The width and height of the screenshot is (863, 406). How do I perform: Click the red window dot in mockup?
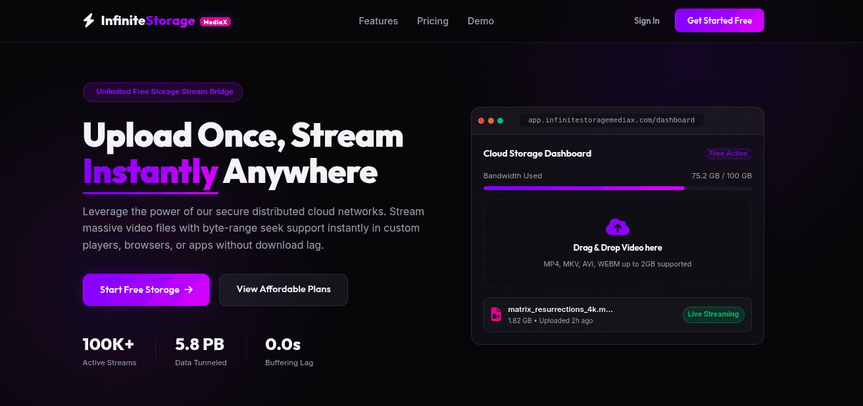[x=481, y=120]
